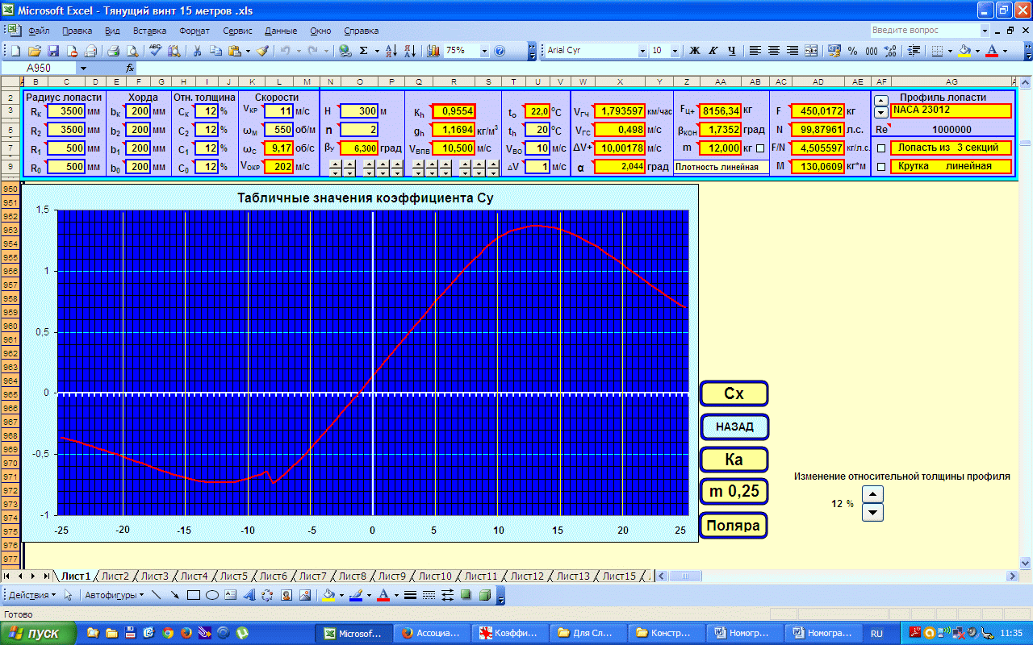Click the Percent style icon
This screenshot has width=1033, height=645.
click(x=853, y=50)
